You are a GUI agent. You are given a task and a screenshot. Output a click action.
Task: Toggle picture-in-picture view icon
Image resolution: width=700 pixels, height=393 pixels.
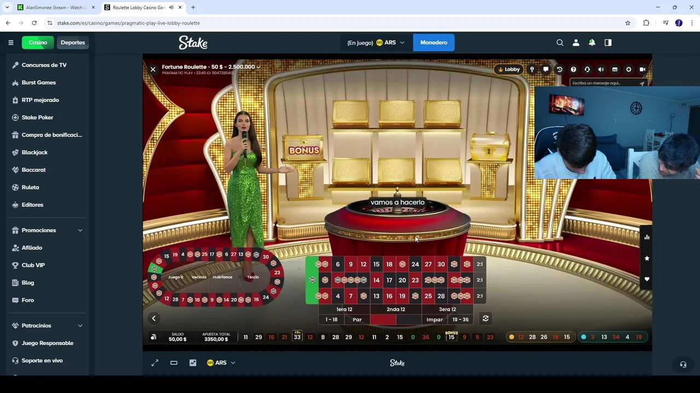tap(615, 69)
